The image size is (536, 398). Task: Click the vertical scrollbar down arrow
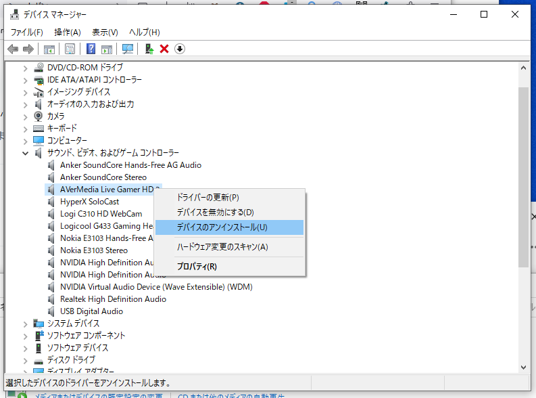pyautogui.click(x=523, y=367)
